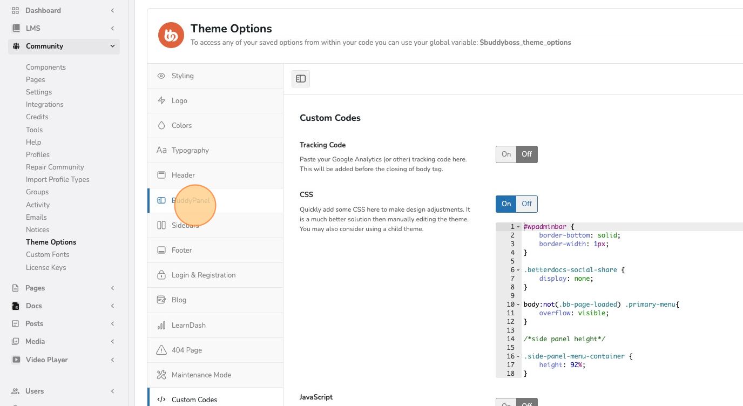Click the Colors droplet icon
This screenshot has height=406, width=743.
161,125
